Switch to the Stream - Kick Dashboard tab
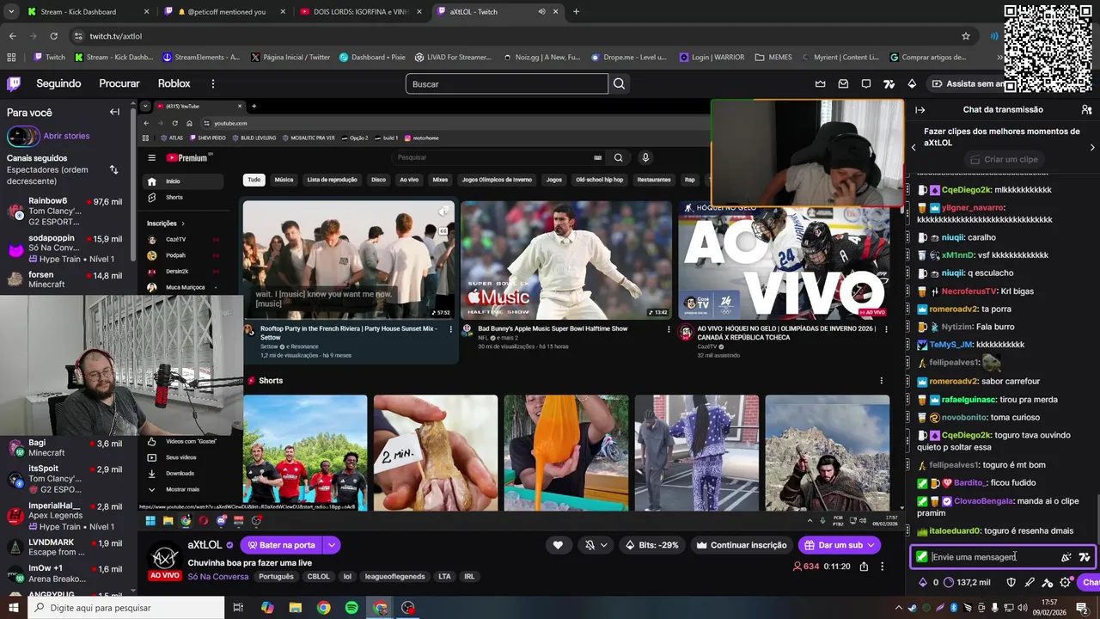Viewport: 1100px width, 619px height. pyautogui.click(x=87, y=12)
